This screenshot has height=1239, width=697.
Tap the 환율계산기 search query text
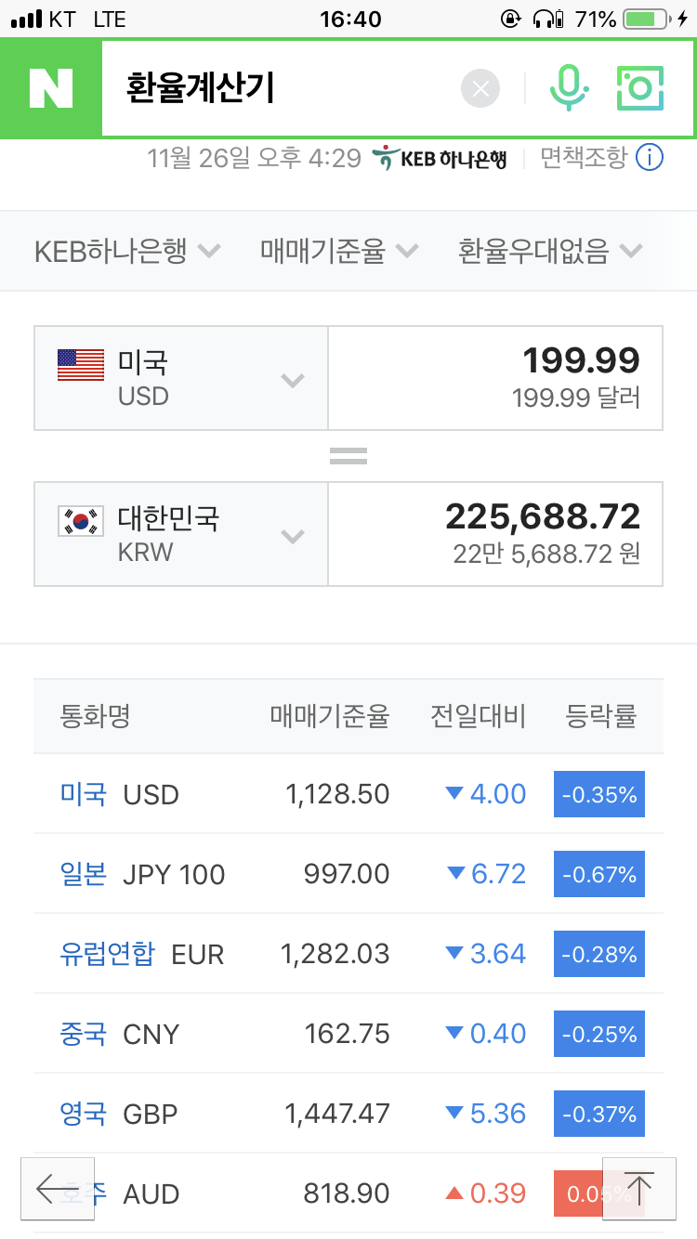point(201,89)
